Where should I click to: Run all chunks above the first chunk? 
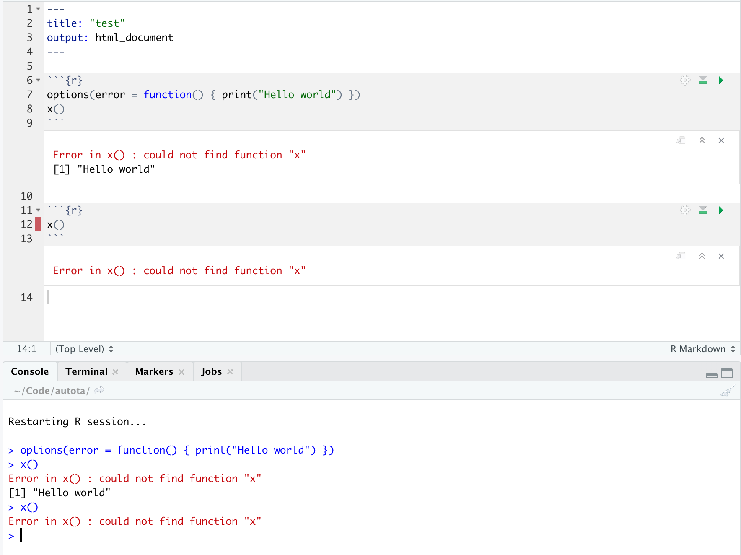click(703, 80)
